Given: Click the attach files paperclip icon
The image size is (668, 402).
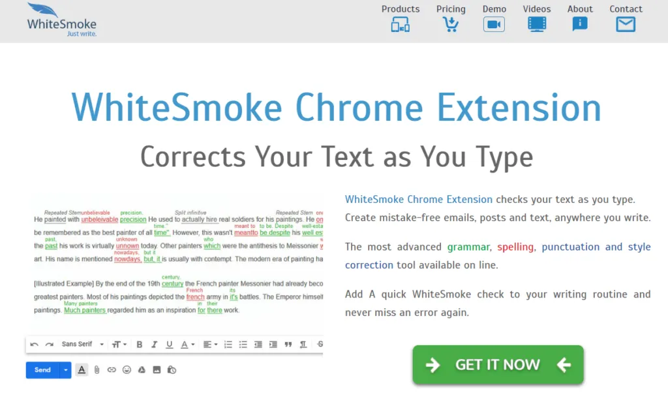Looking at the screenshot, I should pos(97,370).
